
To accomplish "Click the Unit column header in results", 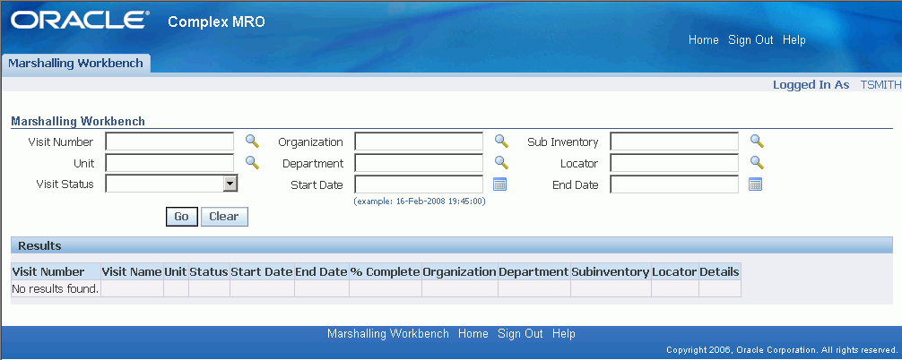I will pyautogui.click(x=176, y=271).
